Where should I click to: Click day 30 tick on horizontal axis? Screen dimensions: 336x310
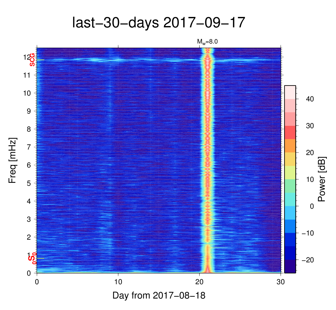(281, 282)
